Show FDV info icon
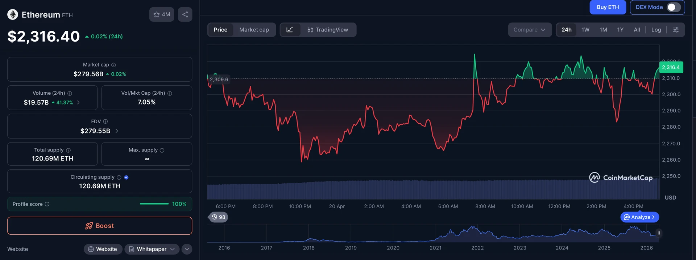Viewport: 696px width, 260px height. [x=105, y=122]
